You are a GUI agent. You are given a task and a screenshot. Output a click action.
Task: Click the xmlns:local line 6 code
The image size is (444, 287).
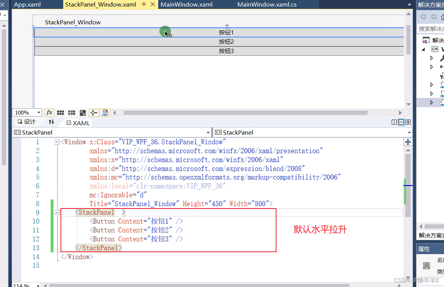158,186
